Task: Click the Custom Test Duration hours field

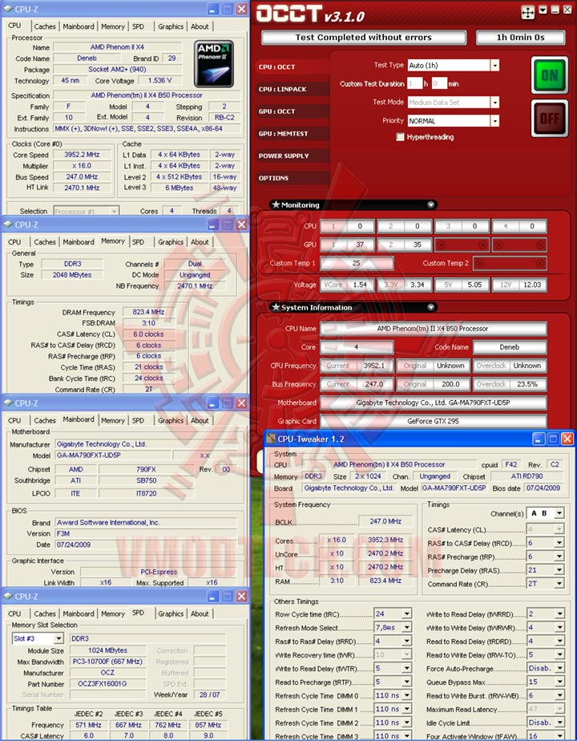Action: (414, 83)
